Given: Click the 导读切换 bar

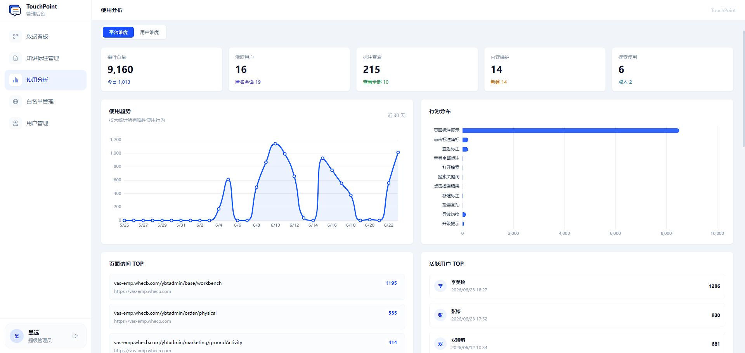Looking at the screenshot, I should pyautogui.click(x=464, y=215).
